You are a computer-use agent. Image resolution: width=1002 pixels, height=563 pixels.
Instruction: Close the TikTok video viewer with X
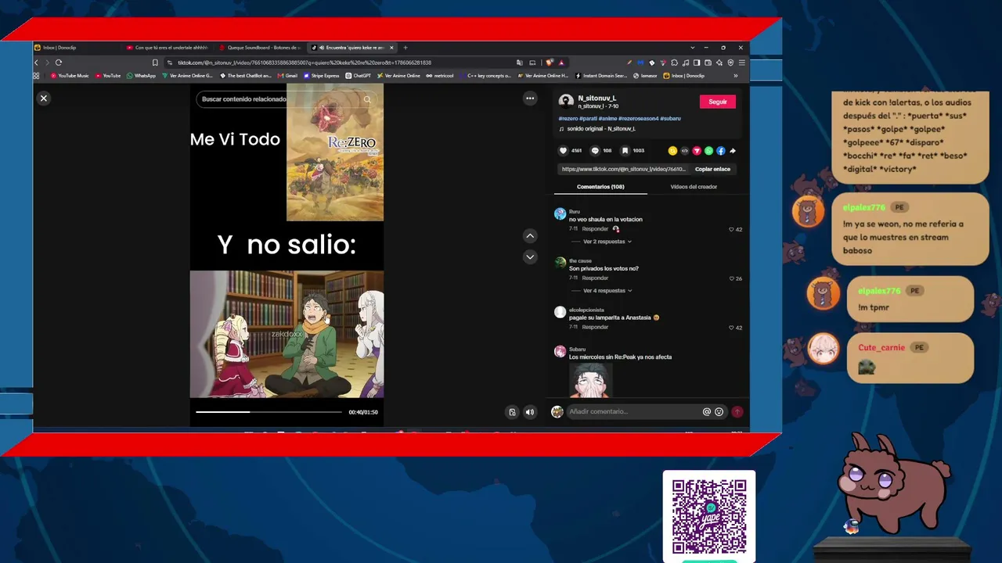click(44, 98)
